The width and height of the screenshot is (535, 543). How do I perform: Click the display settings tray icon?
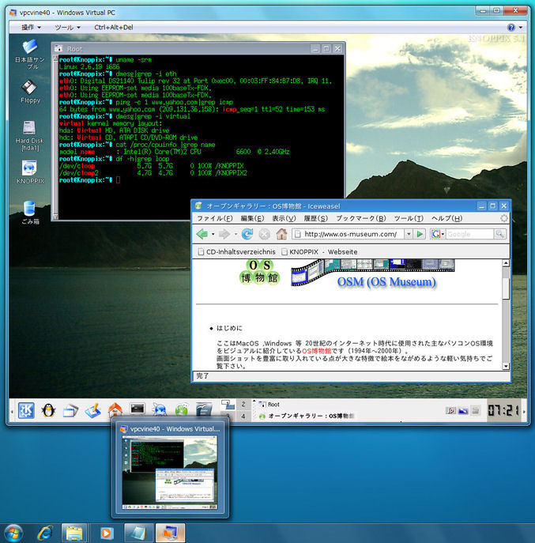tap(463, 411)
